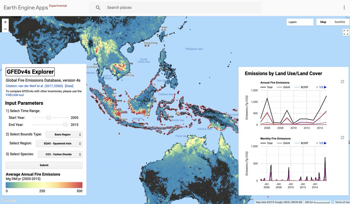Screen dimensions: 350x204
Task: Click the Google logo on the map
Action: point(9,201)
